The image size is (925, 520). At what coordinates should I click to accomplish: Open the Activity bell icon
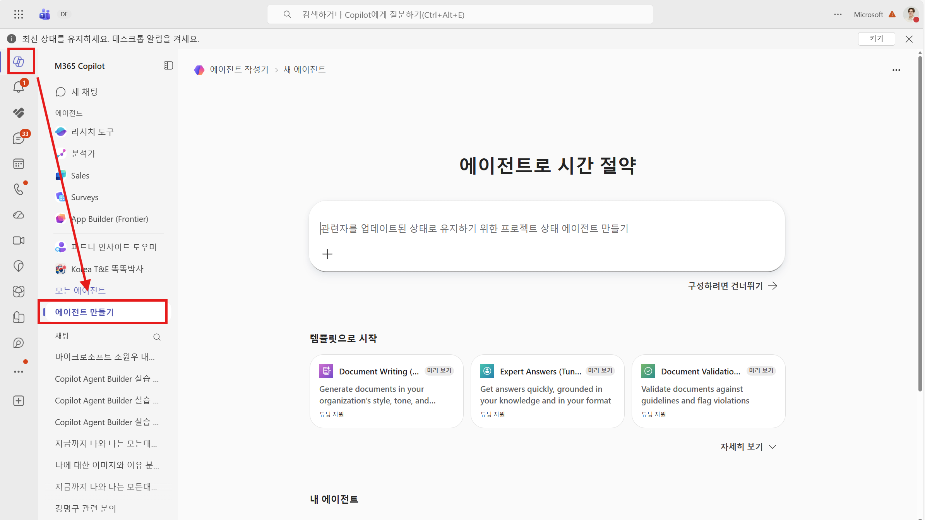click(19, 87)
